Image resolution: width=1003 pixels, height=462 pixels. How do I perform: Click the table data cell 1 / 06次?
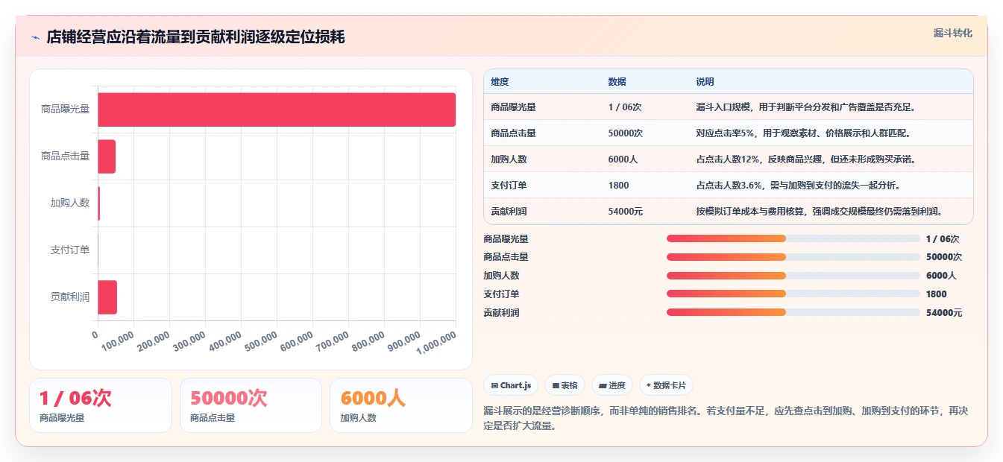645,107
